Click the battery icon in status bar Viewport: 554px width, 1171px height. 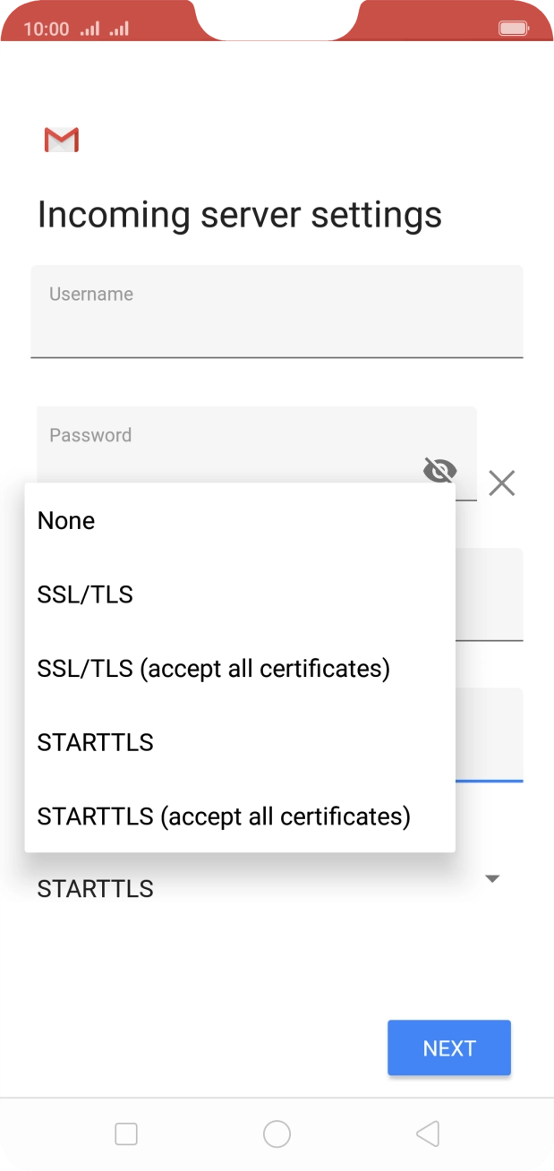(515, 27)
